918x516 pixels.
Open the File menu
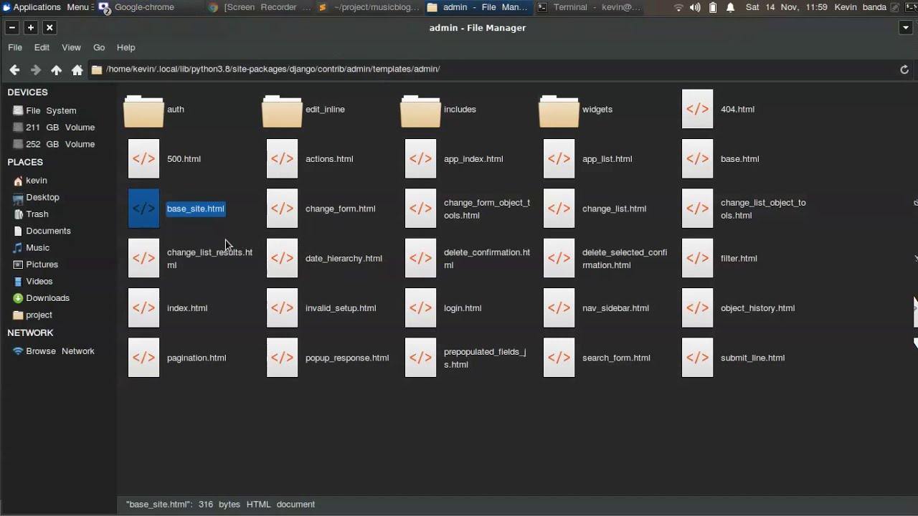(15, 47)
